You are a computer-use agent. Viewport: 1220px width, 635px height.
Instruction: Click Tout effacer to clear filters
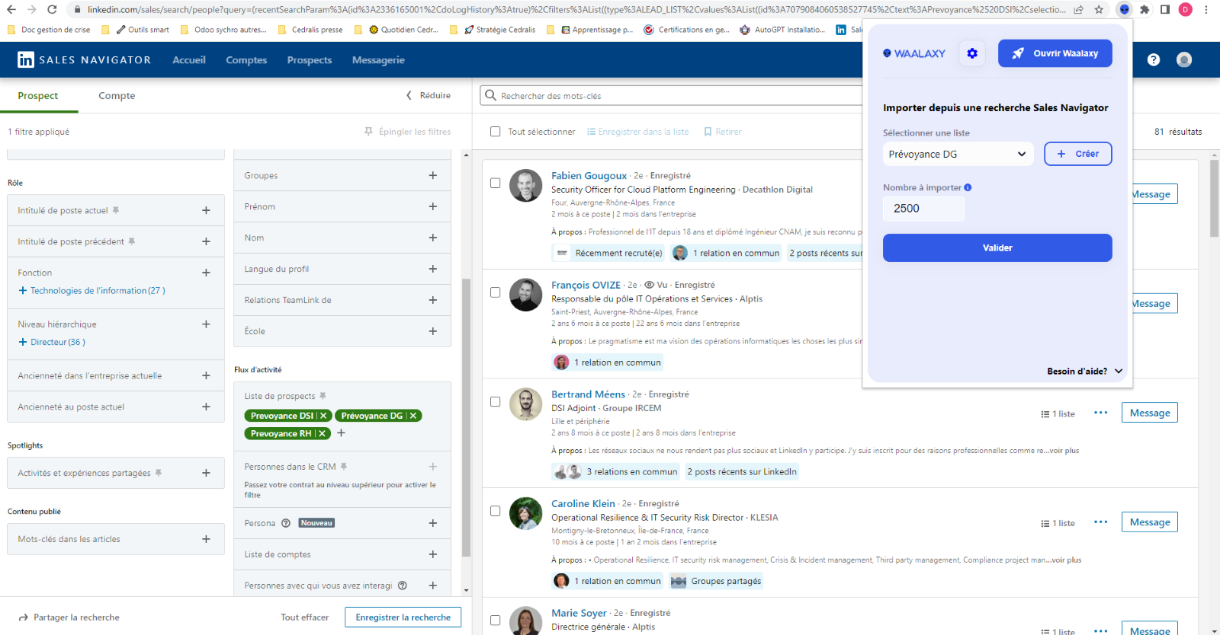click(x=304, y=617)
